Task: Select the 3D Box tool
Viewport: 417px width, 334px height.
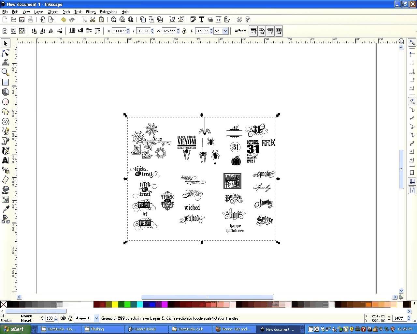Action: tap(6, 92)
